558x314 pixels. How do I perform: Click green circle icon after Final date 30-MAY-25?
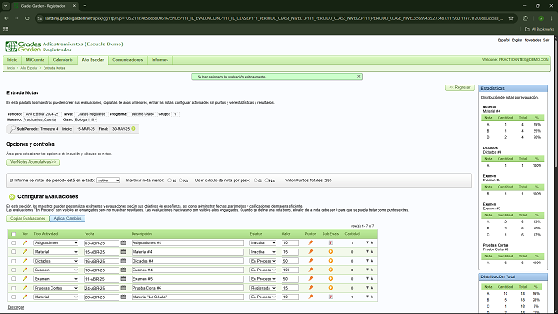(133, 129)
